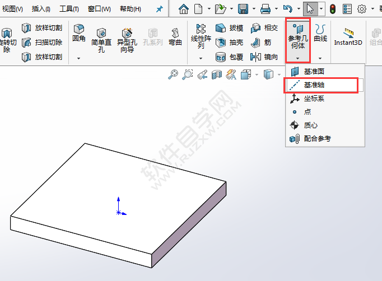Click the 抽壳 shell tool

pos(230,43)
